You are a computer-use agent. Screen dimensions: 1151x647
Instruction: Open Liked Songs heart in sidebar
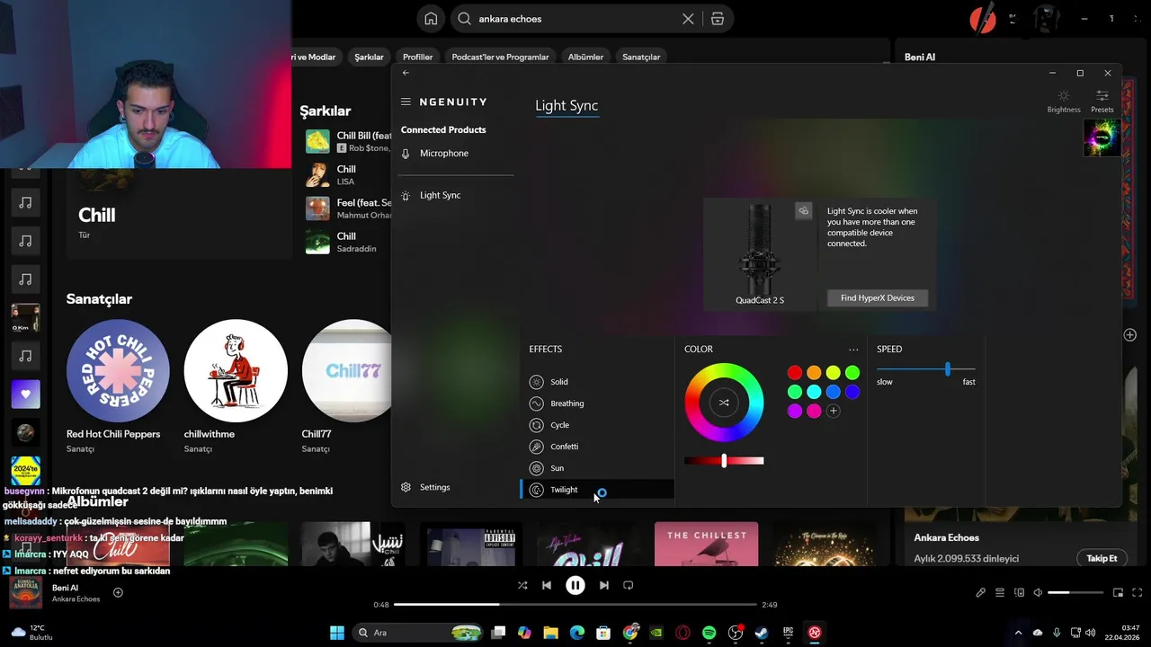[25, 394]
